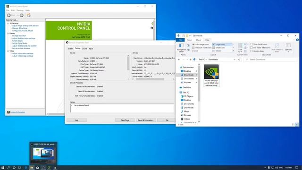Open the Navigation pane dropdown

[181, 48]
